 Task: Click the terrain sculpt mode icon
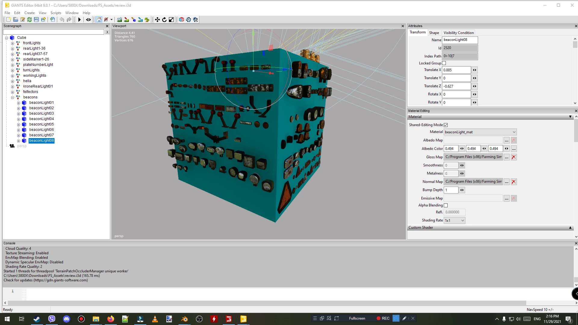(120, 20)
